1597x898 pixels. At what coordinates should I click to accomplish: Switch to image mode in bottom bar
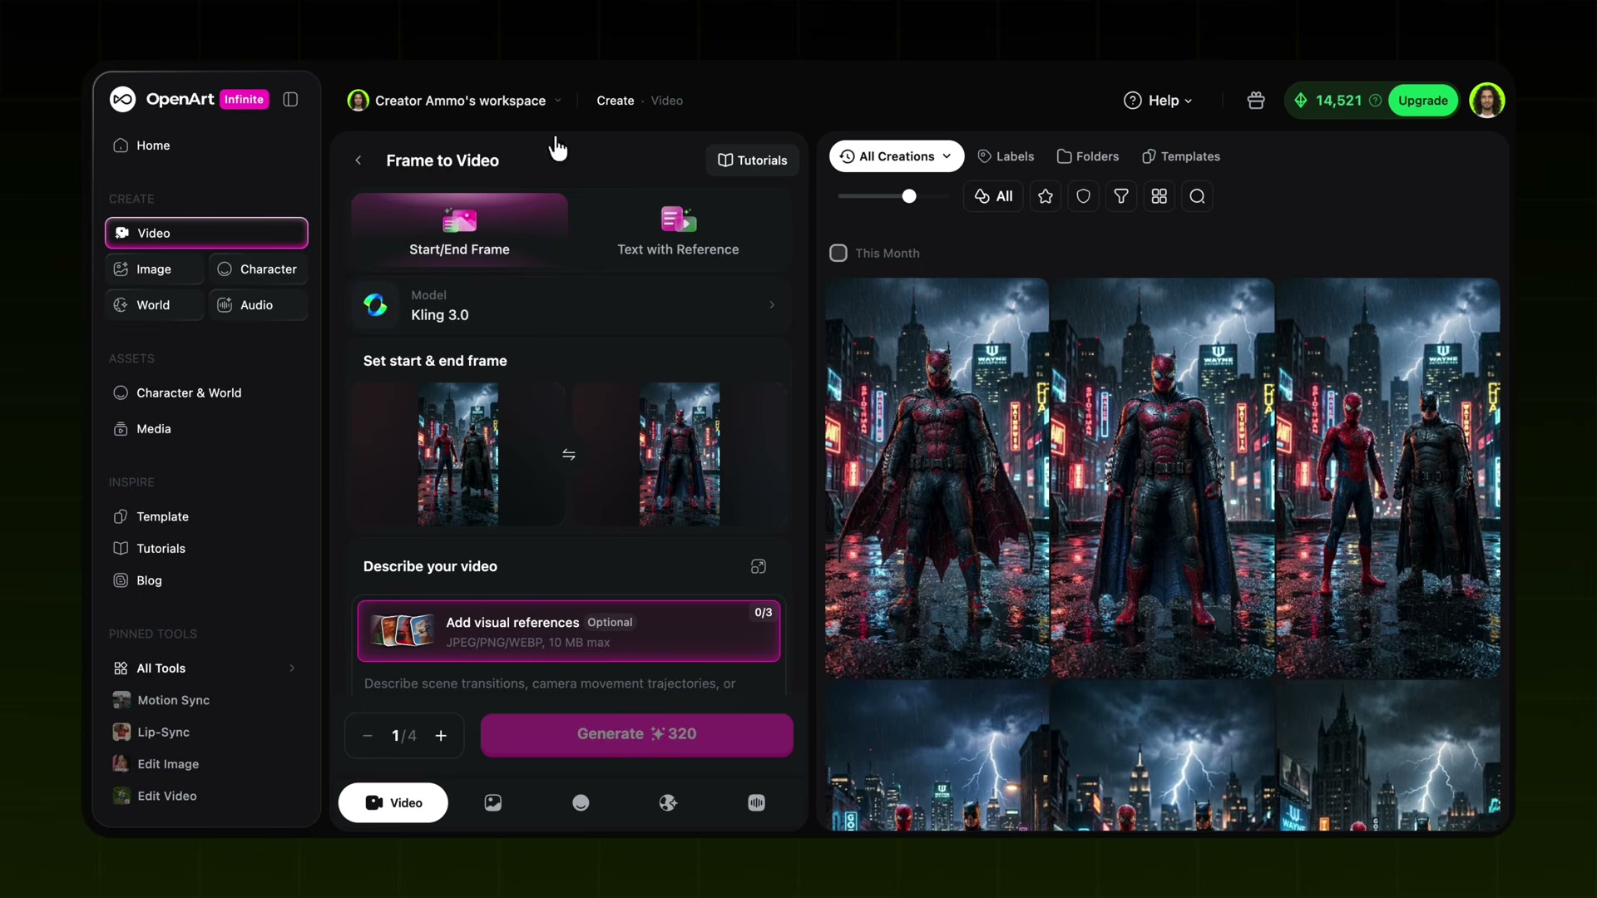click(493, 802)
